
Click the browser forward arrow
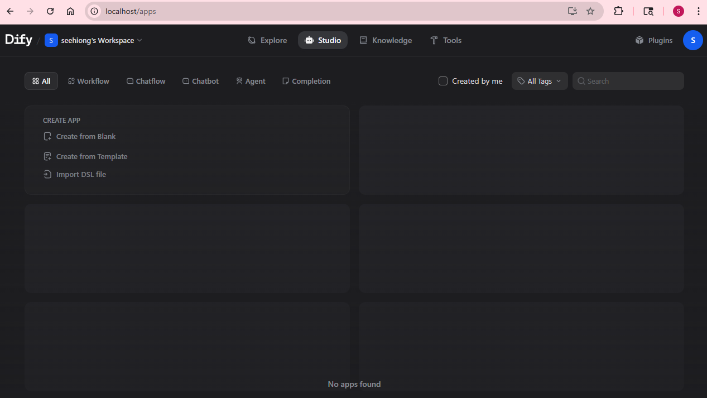click(x=30, y=11)
